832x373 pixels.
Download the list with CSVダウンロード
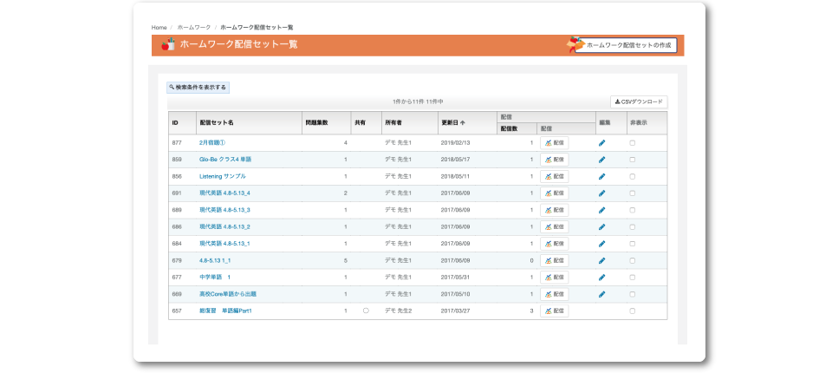pyautogui.click(x=639, y=101)
